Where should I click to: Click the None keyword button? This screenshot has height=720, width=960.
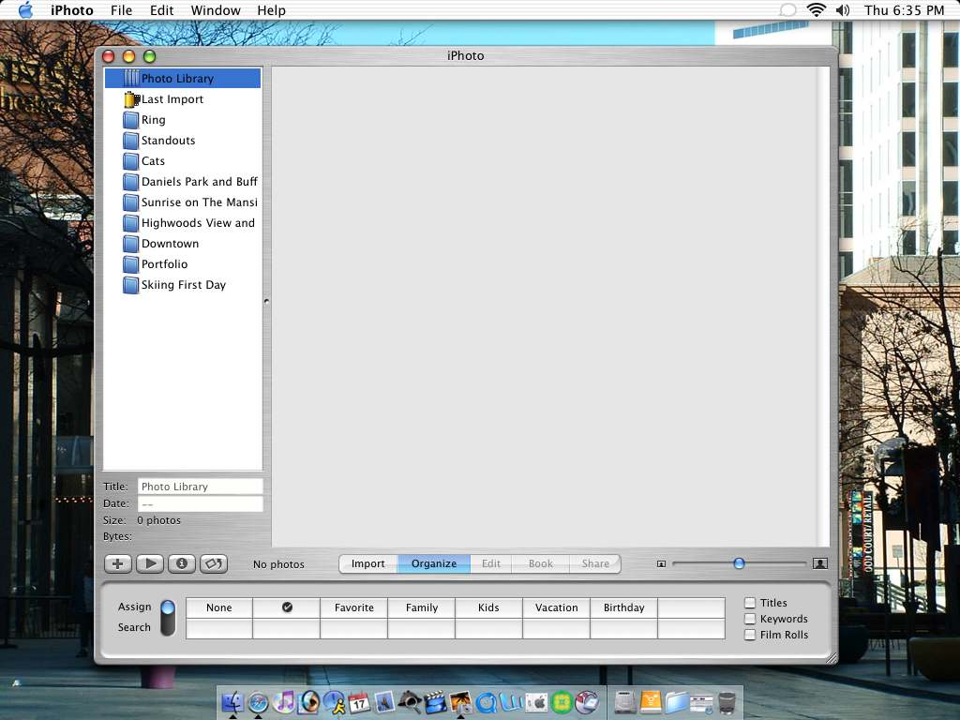pyautogui.click(x=219, y=607)
